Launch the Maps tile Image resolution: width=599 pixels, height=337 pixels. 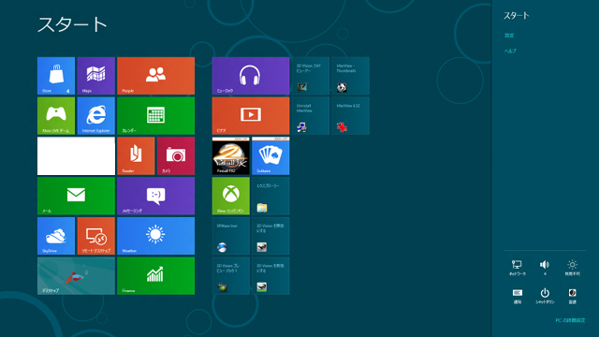95,76
